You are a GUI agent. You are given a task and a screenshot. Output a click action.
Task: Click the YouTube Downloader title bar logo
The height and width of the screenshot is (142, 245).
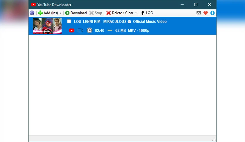point(33,5)
